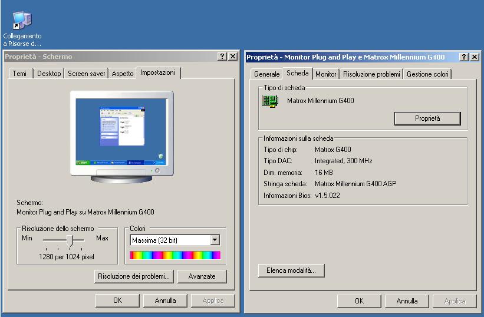This screenshot has width=484, height=317.
Task: Open the Gestione colori tab
Action: (427, 74)
